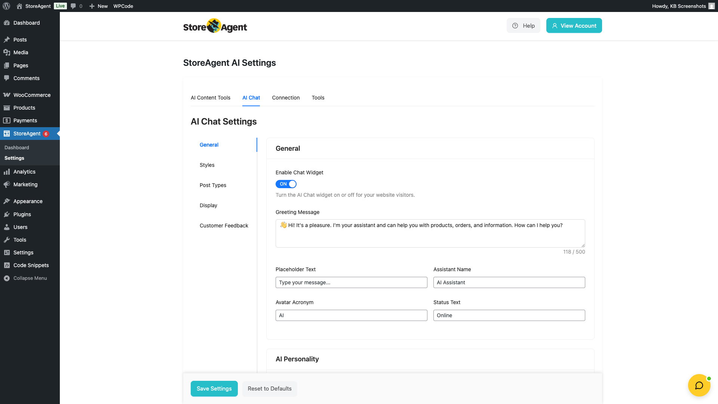Select the AI Chat tab
This screenshot has width=718, height=404.
point(251,98)
